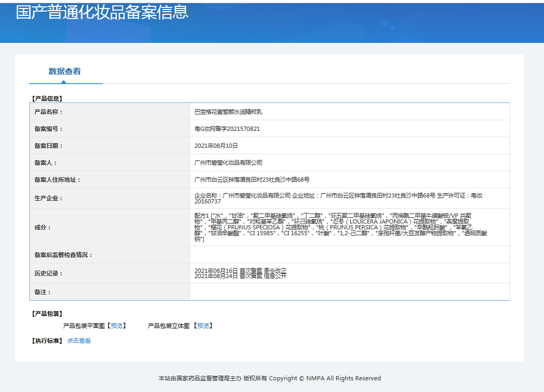
Task: Preview the 产品包装平面图 image
Action: pos(117,326)
